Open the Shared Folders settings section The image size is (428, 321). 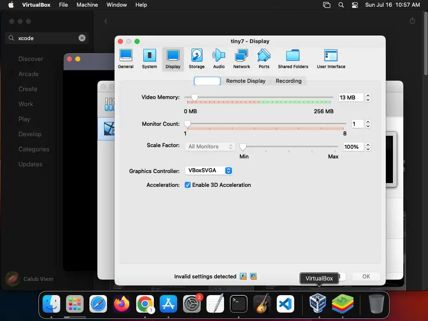pyautogui.click(x=293, y=59)
